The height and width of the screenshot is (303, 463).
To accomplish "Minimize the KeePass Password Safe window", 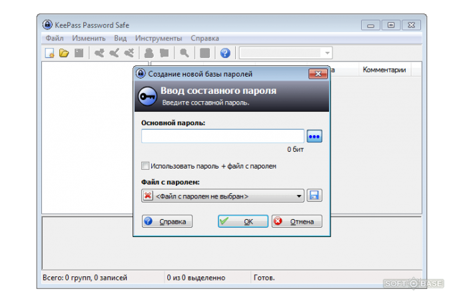I will pyautogui.click(x=370, y=25).
